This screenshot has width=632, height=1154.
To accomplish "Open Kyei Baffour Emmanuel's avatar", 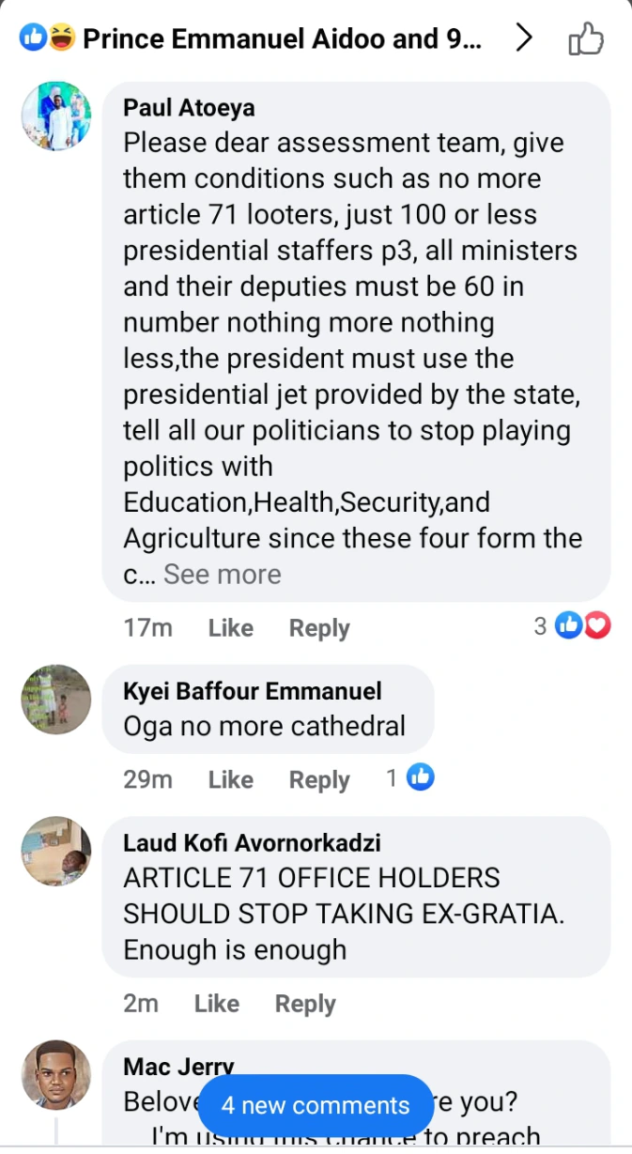I will coord(56,700).
